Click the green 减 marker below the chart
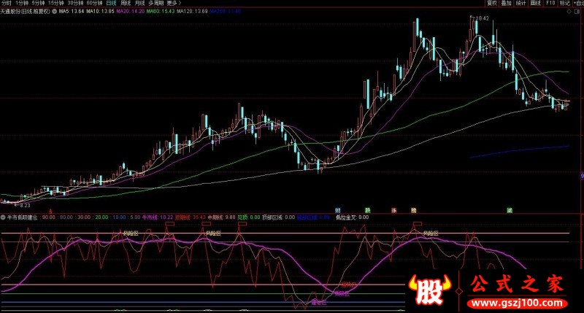Viewport: 584px width, 313px height. tap(509, 210)
